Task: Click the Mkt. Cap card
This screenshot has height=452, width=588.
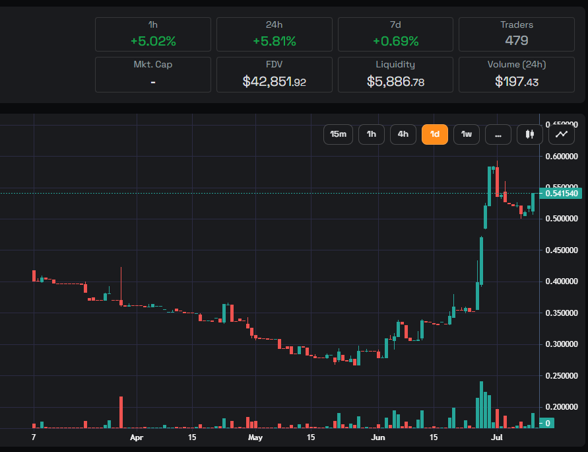Action: [x=153, y=75]
